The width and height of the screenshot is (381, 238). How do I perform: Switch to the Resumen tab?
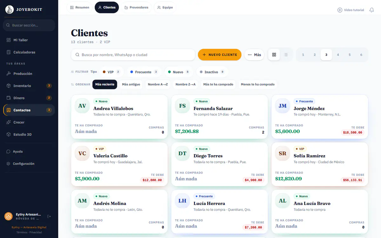coord(80,7)
